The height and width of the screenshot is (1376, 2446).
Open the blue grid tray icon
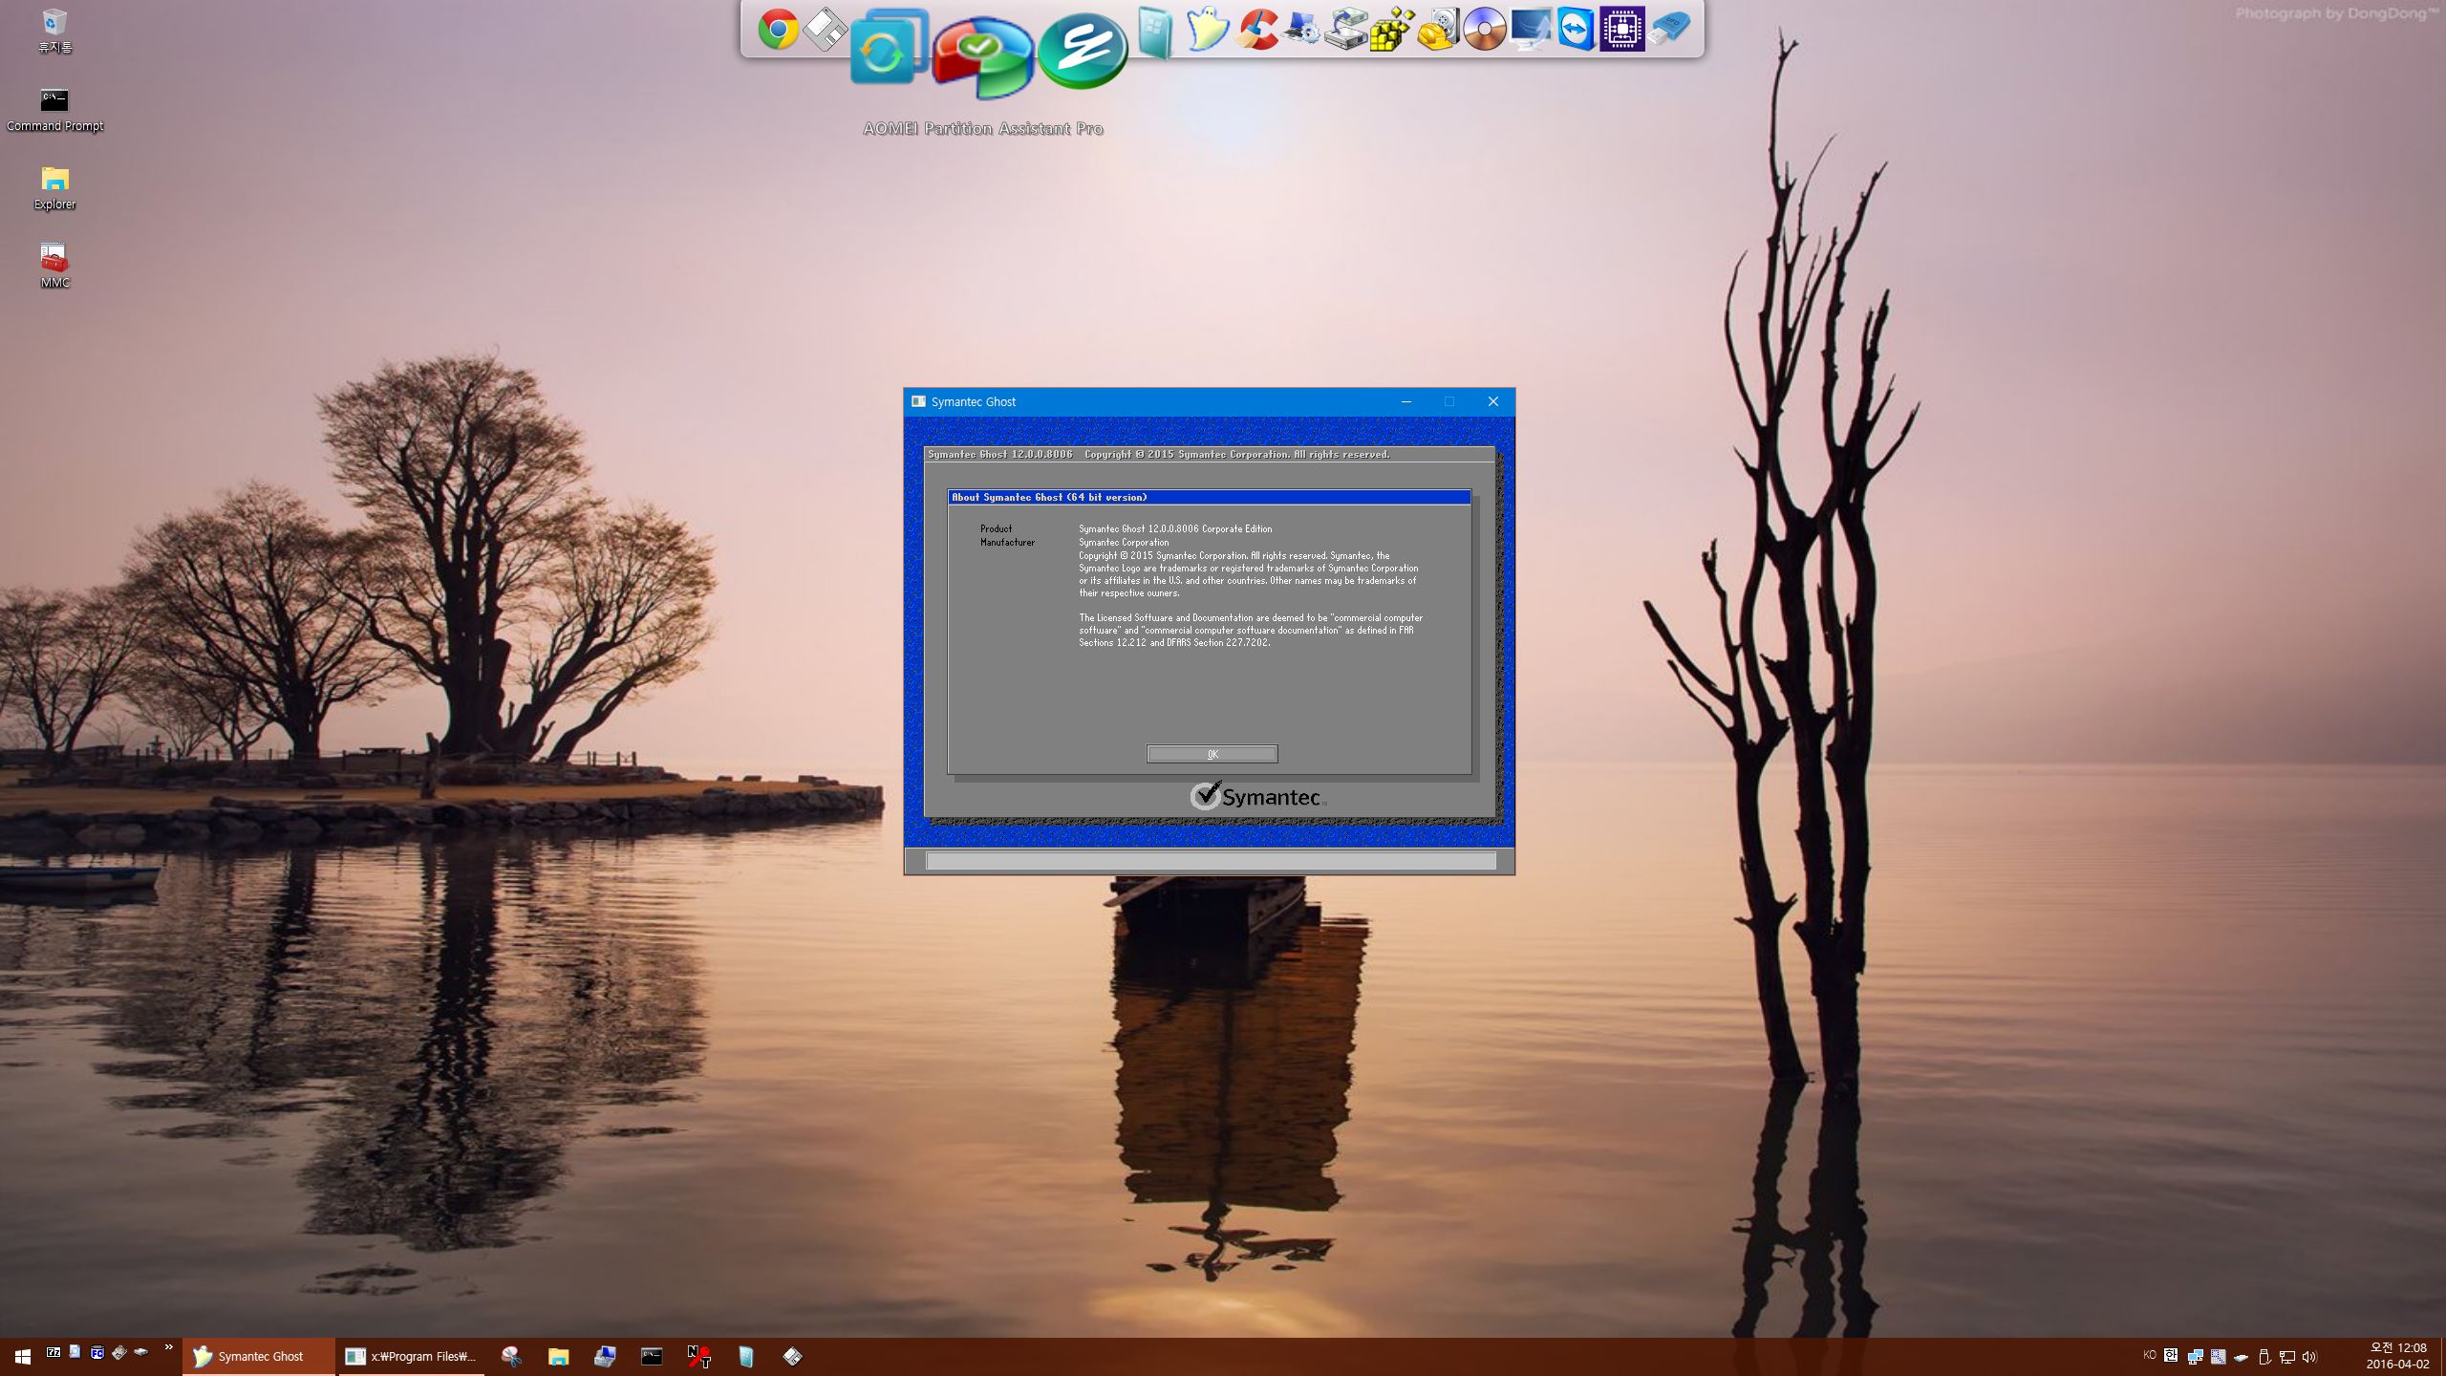(2219, 1356)
